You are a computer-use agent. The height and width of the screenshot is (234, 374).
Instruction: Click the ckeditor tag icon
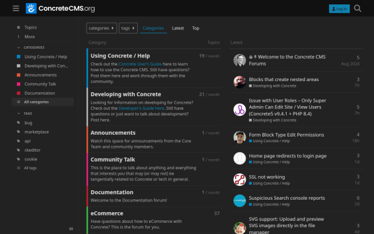click(18, 150)
